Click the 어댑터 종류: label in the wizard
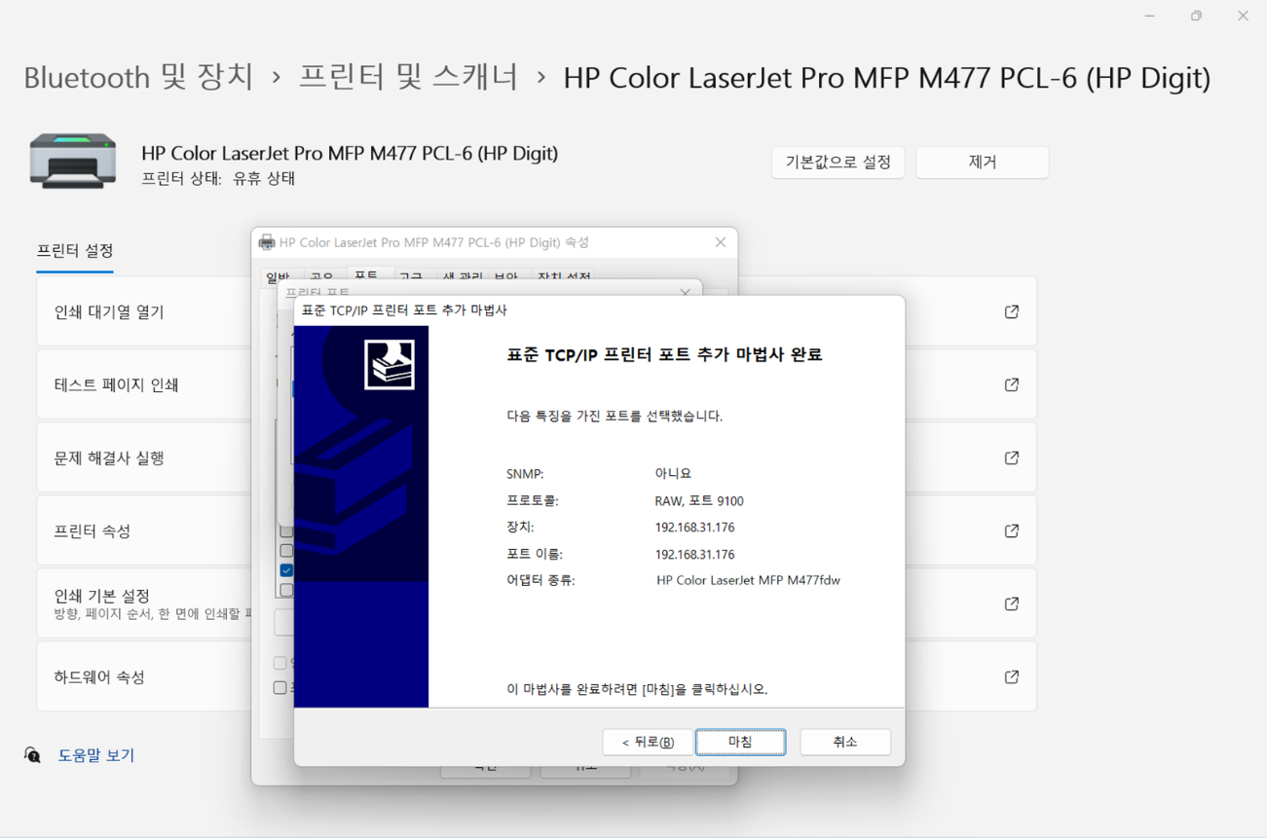 [x=540, y=580]
